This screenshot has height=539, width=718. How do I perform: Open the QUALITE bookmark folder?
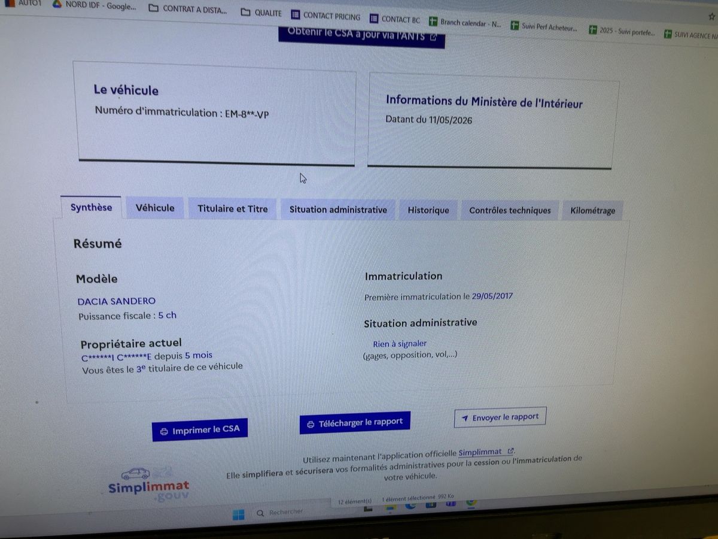click(261, 13)
